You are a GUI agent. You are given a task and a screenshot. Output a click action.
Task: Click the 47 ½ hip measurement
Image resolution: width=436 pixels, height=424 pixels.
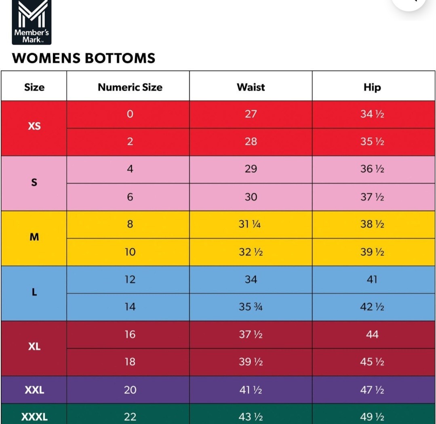point(372,390)
